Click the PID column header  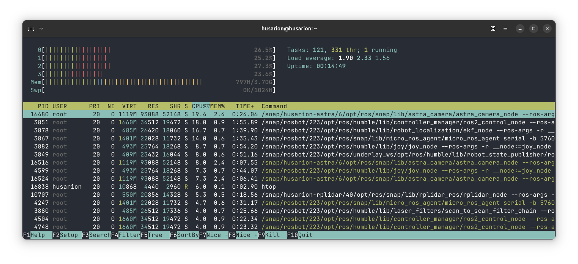click(x=43, y=106)
